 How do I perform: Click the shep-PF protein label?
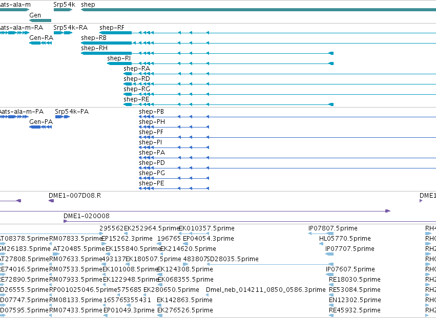tap(151, 132)
